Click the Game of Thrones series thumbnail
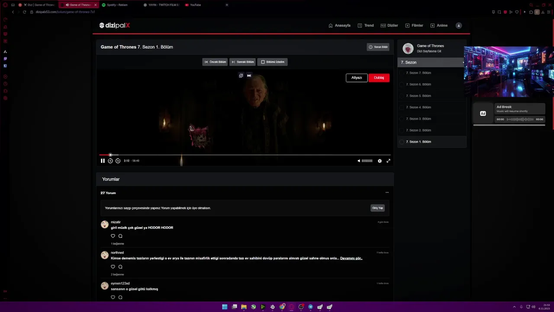The height and width of the screenshot is (312, 554). [x=408, y=48]
